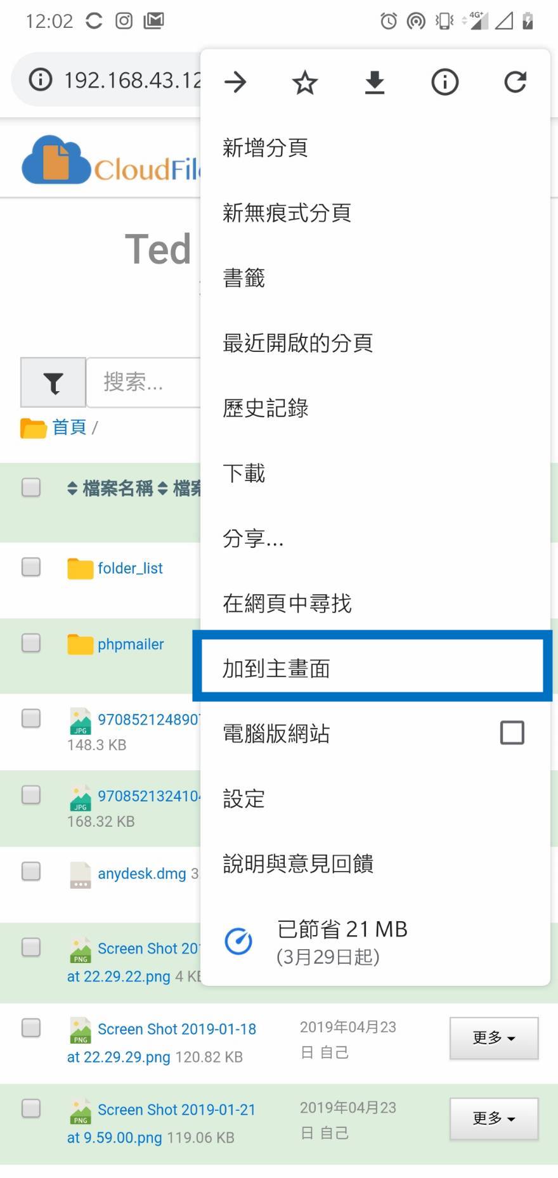Select 加到主畫面 menu item
The width and height of the screenshot is (558, 1178).
(372, 668)
